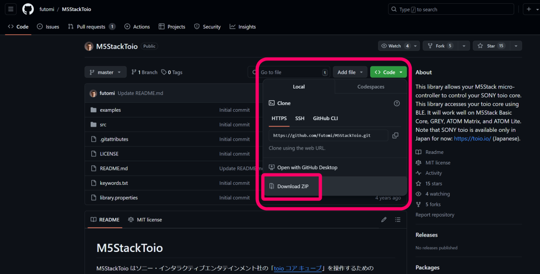The width and height of the screenshot is (540, 274).
Task: Click the toio コア キューブ link
Action: (x=298, y=268)
